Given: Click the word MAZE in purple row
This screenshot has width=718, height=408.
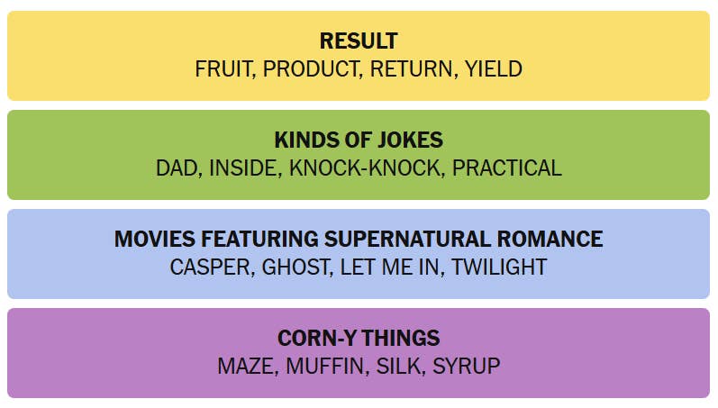Looking at the screenshot, I should tap(246, 367).
